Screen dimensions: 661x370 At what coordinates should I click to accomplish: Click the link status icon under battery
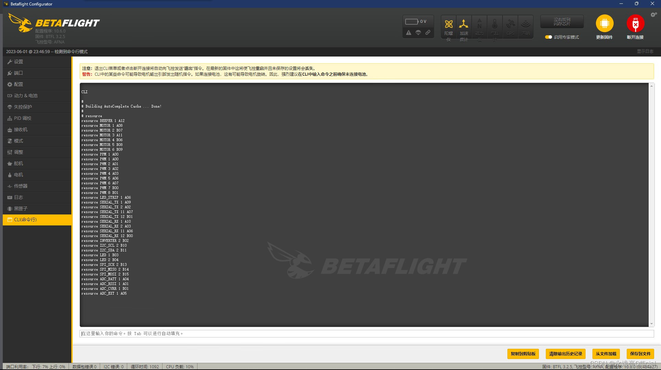pos(428,33)
